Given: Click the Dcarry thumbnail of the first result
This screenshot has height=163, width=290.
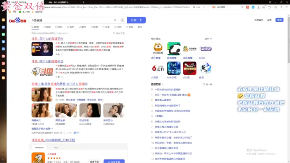Looking at the screenshot, I should [x=42, y=49].
